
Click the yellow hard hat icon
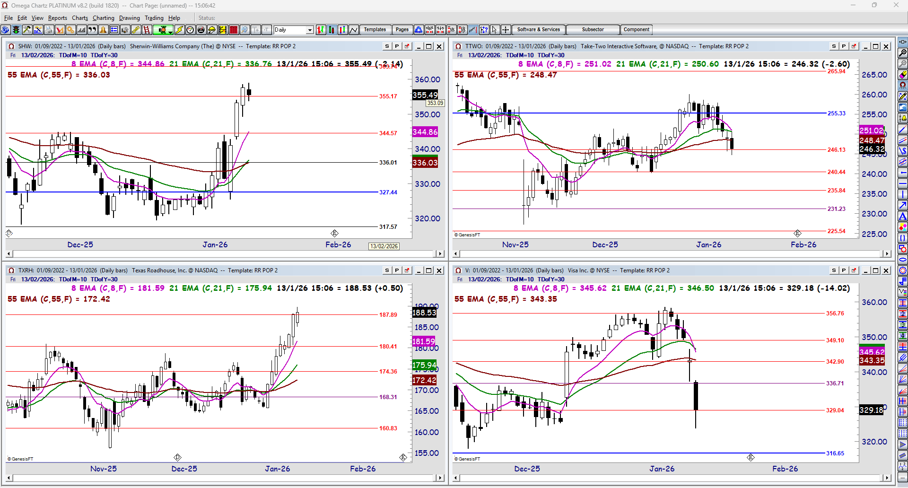point(212,30)
